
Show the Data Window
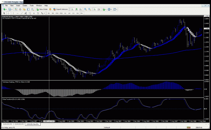20,9
